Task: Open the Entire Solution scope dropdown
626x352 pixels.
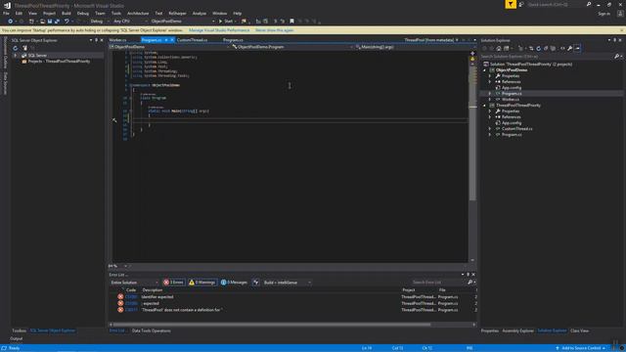Action: coord(134,283)
